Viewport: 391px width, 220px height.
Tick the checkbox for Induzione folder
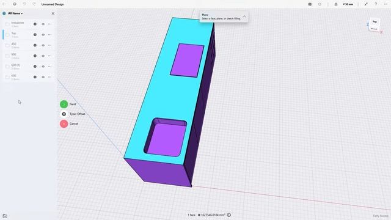pos(7,24)
